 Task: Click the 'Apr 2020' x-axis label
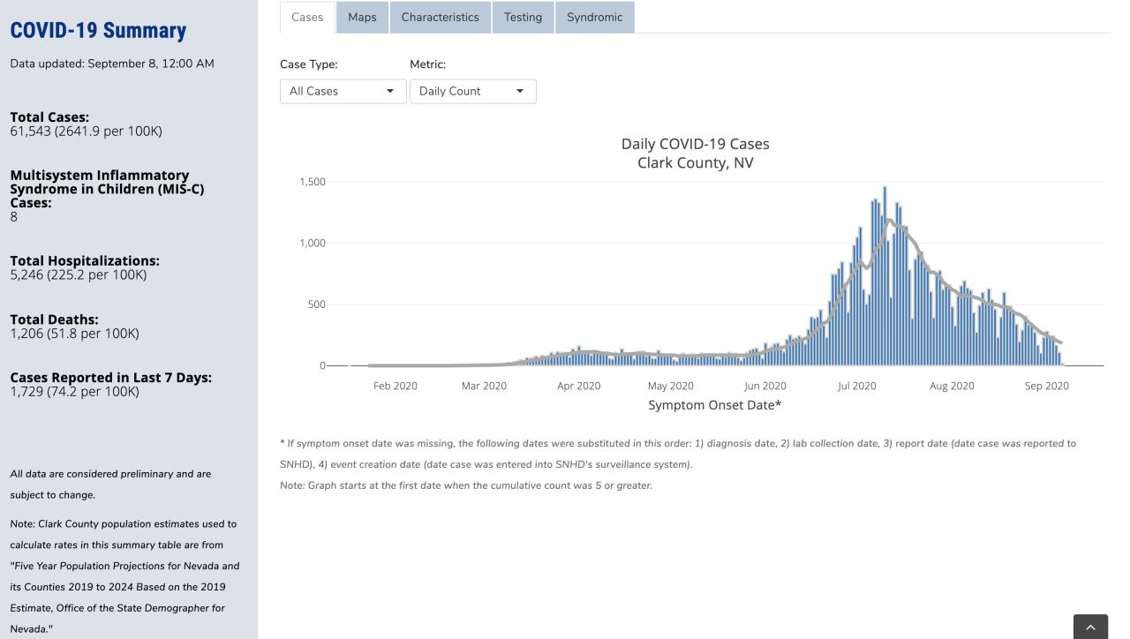click(x=578, y=386)
